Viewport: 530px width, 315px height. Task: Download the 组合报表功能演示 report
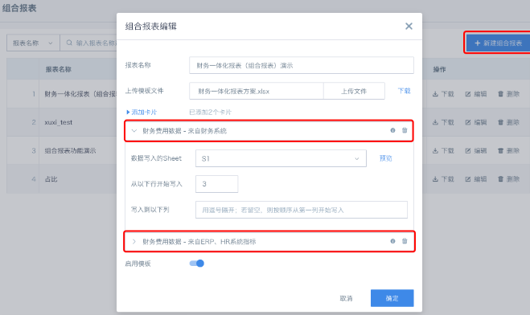click(x=443, y=150)
